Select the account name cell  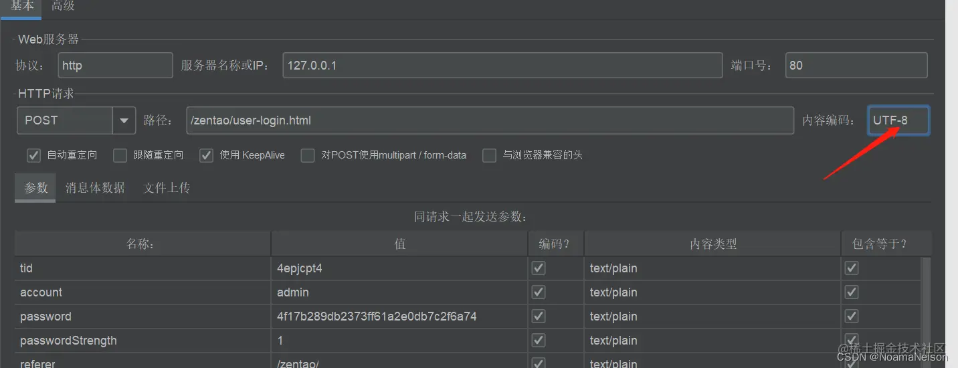[142, 292]
